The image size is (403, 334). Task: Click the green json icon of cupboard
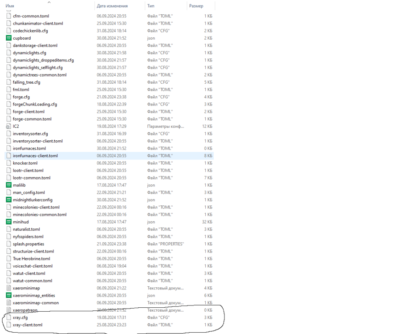[x=9, y=38]
